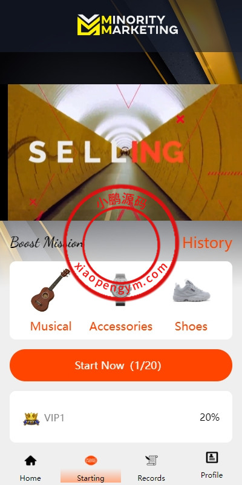Choose the watch Accessories image
The width and height of the screenshot is (242, 485).
click(121, 290)
